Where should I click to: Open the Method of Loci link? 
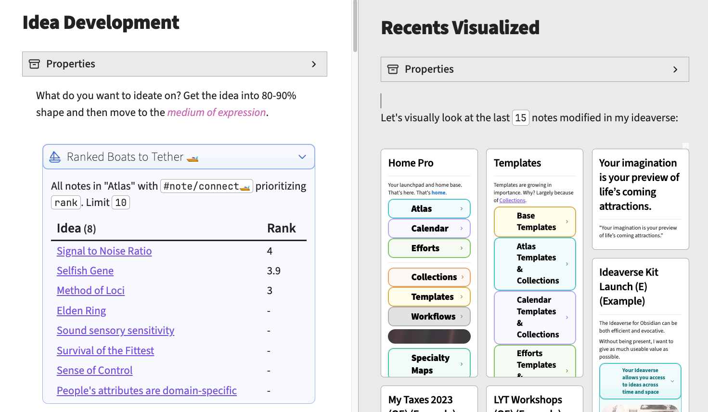coord(90,291)
